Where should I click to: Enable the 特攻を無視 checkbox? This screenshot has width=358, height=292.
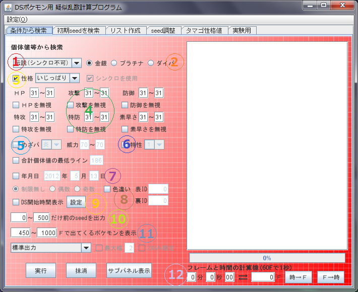(x=16, y=129)
